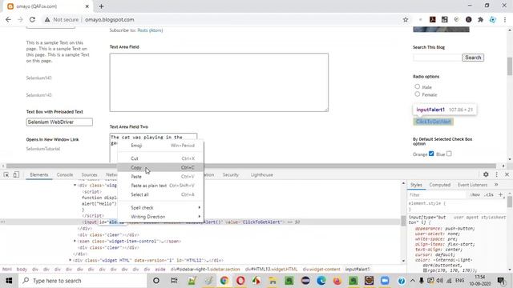Show more Styles pane tabs via chevron
The height and width of the screenshot is (288, 513).
(x=496, y=185)
